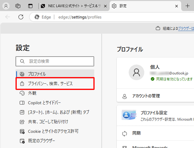The height and width of the screenshot is (148, 194).
Task: Click the 設定の検索 search field
Action: (x=55, y=61)
